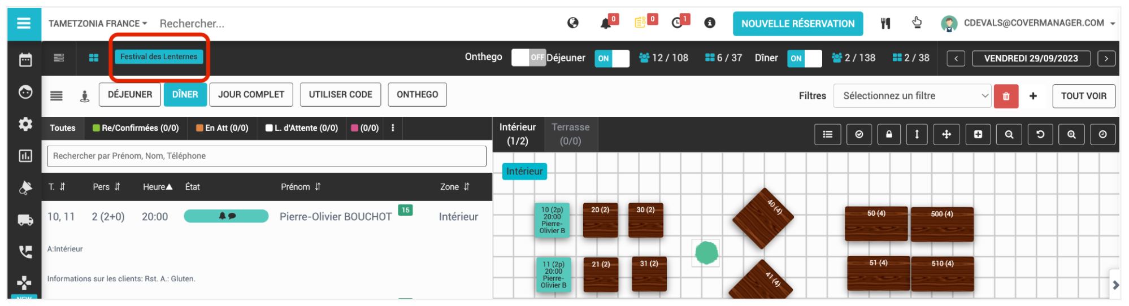Open the clock alerts icon with badge
This screenshot has width=1129, height=306.
click(677, 23)
